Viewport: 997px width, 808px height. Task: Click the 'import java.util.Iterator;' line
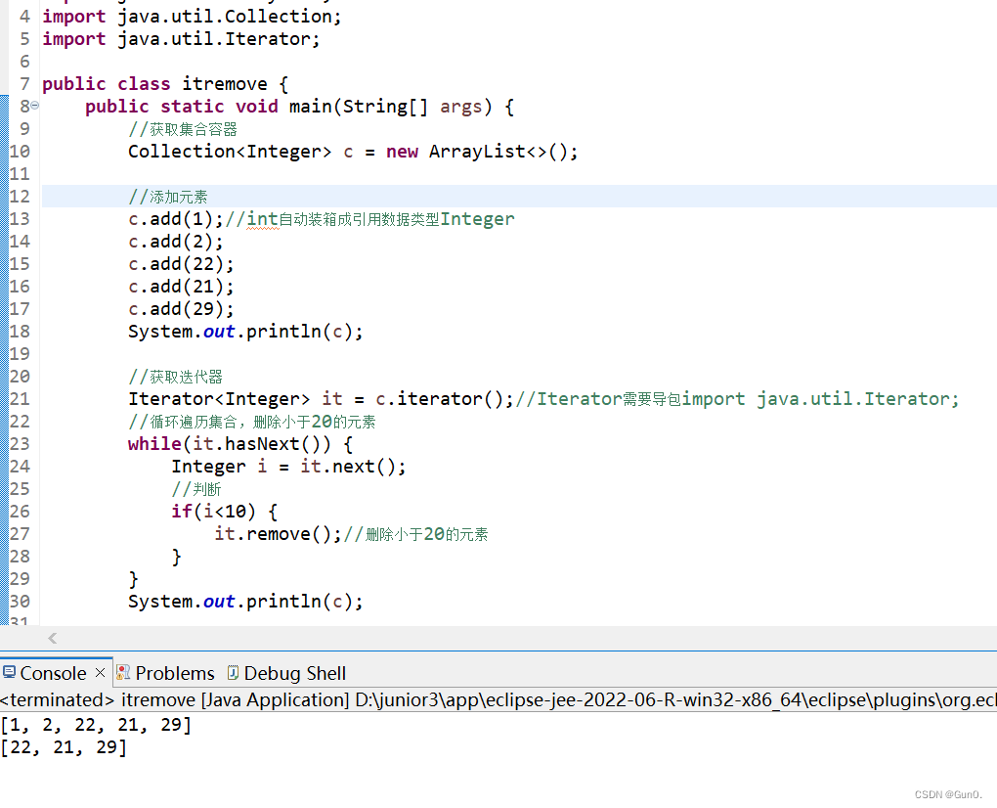(x=181, y=39)
